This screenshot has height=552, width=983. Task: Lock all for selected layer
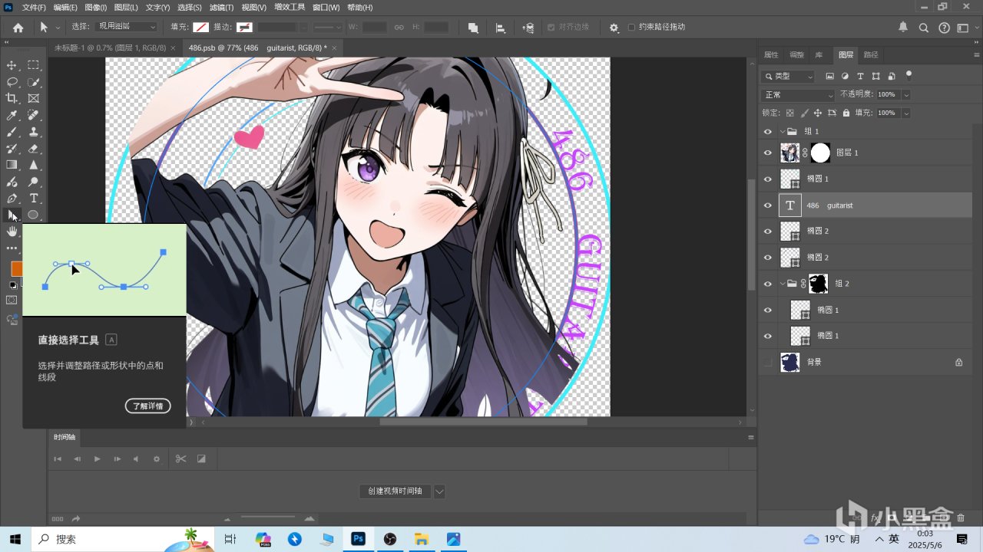(x=846, y=113)
